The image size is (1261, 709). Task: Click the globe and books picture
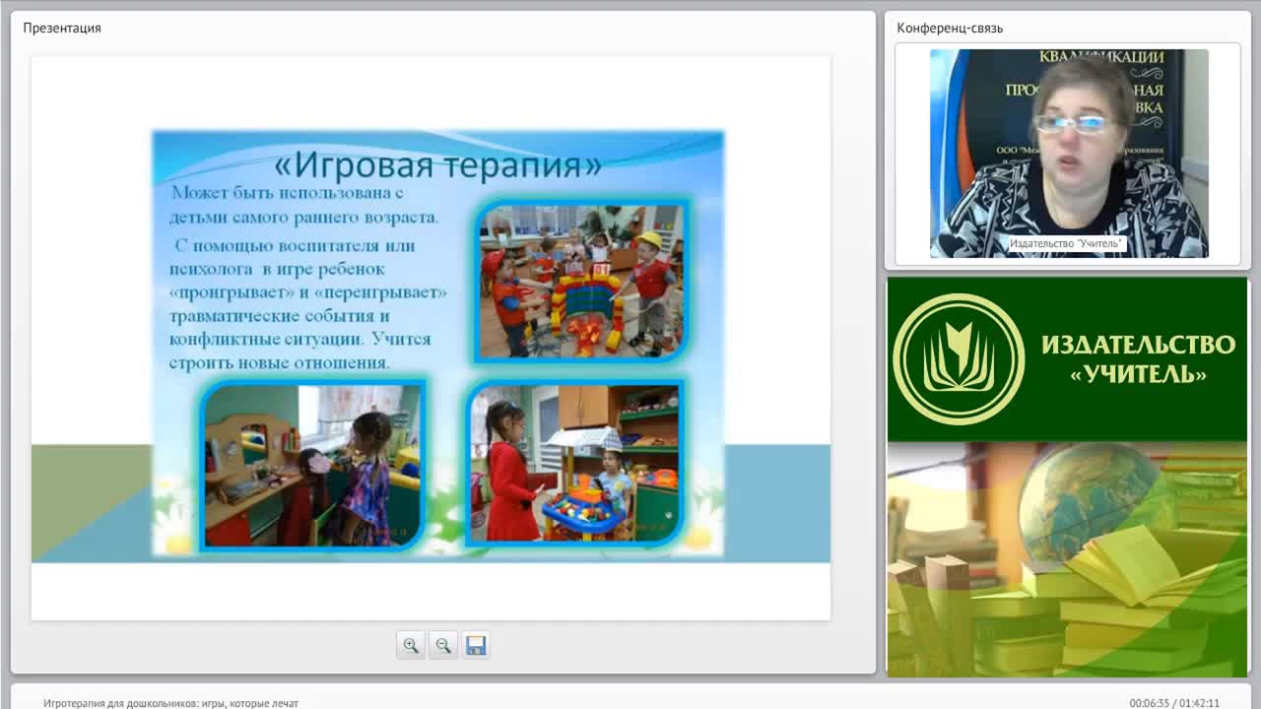coord(1067,559)
